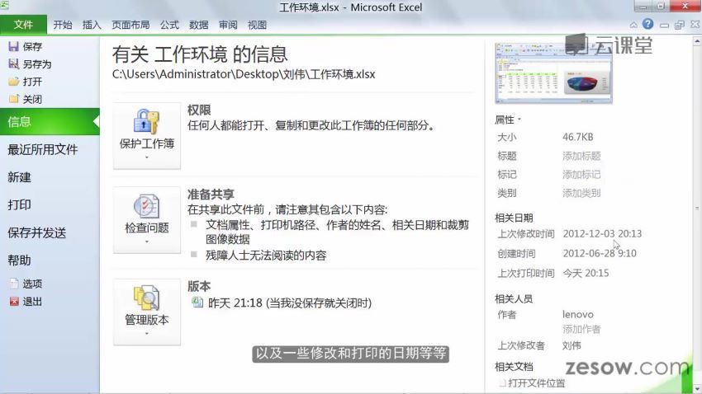Screen dimensions: 702x394
Task: Click the scrollbar up arrow on the right
Action: pos(697,41)
